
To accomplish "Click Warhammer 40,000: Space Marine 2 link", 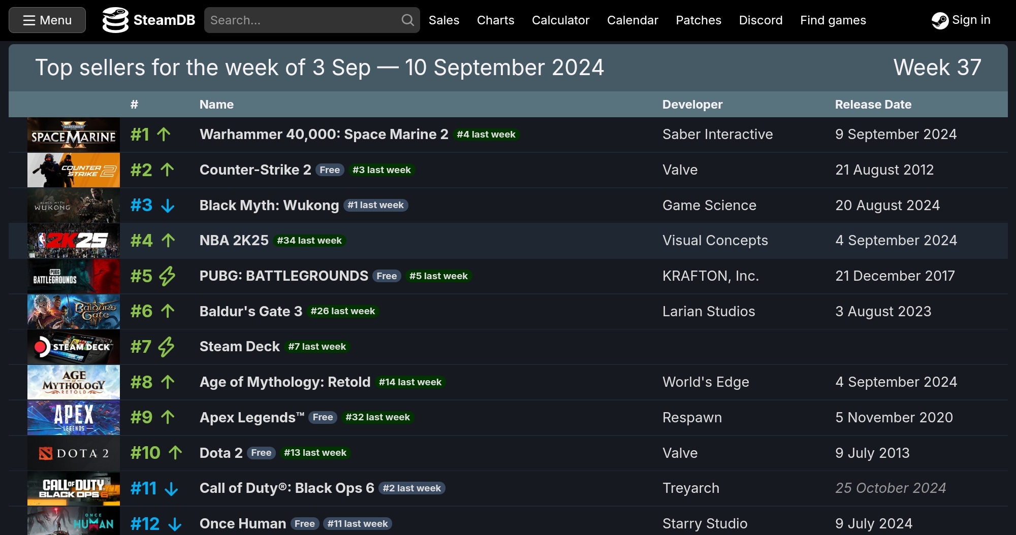I will point(324,135).
